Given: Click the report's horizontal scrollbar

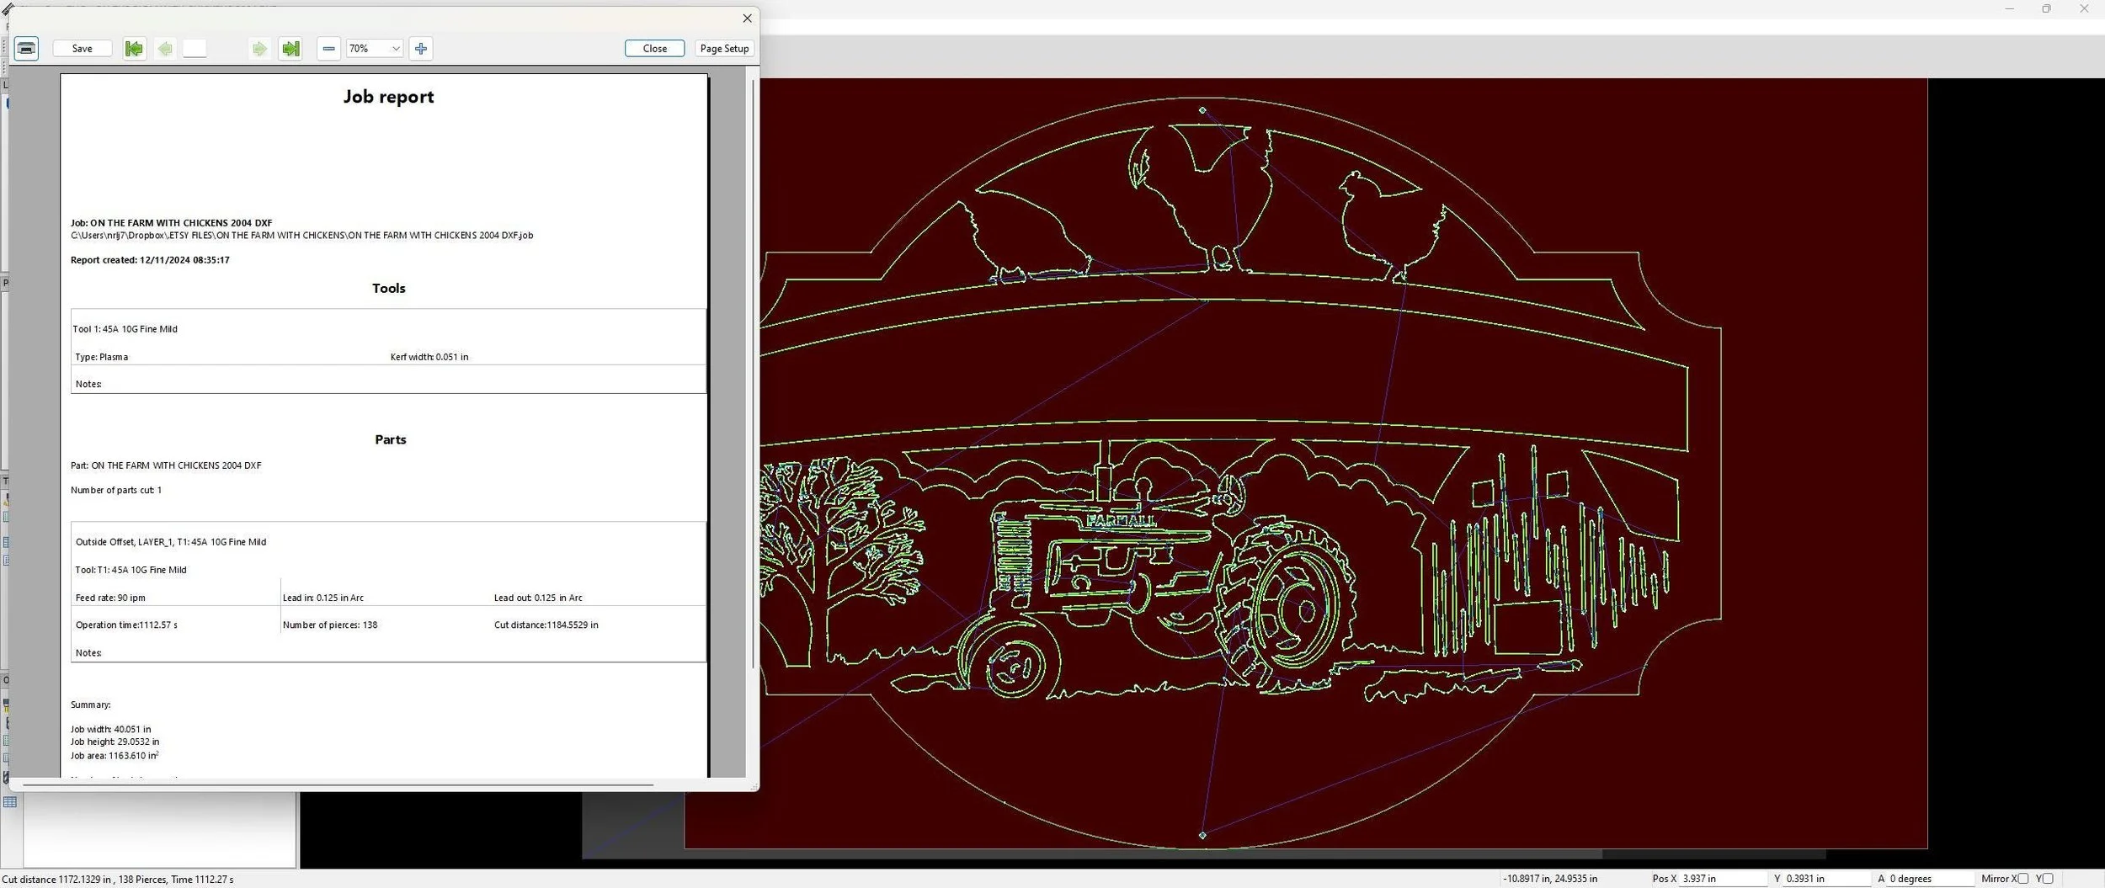Looking at the screenshot, I should (x=338, y=784).
